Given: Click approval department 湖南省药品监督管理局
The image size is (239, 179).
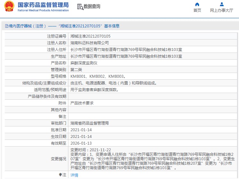Looking at the screenshot, I should 89,123.
